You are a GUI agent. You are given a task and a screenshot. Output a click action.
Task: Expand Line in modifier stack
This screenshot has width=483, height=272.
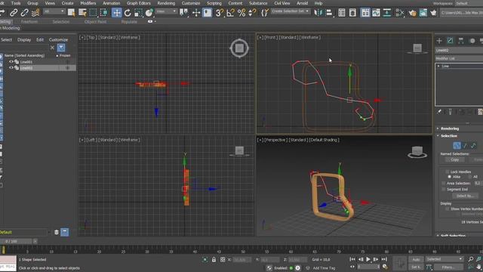coord(438,66)
